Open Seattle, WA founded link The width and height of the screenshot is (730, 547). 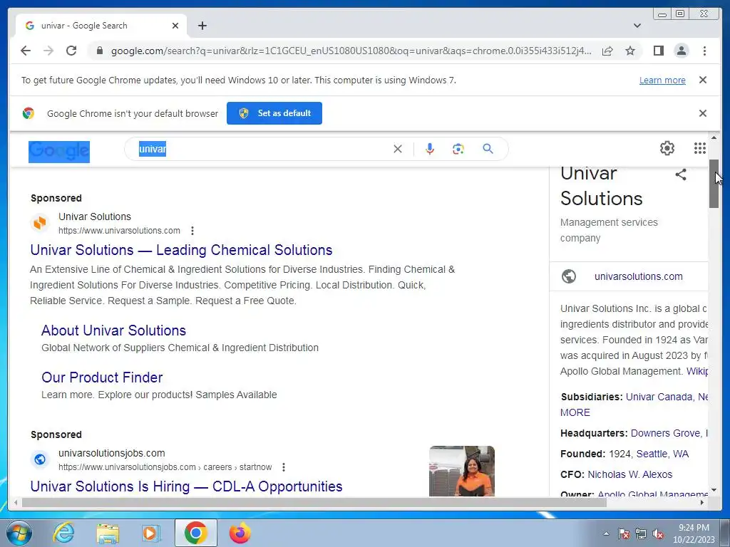[x=662, y=454]
